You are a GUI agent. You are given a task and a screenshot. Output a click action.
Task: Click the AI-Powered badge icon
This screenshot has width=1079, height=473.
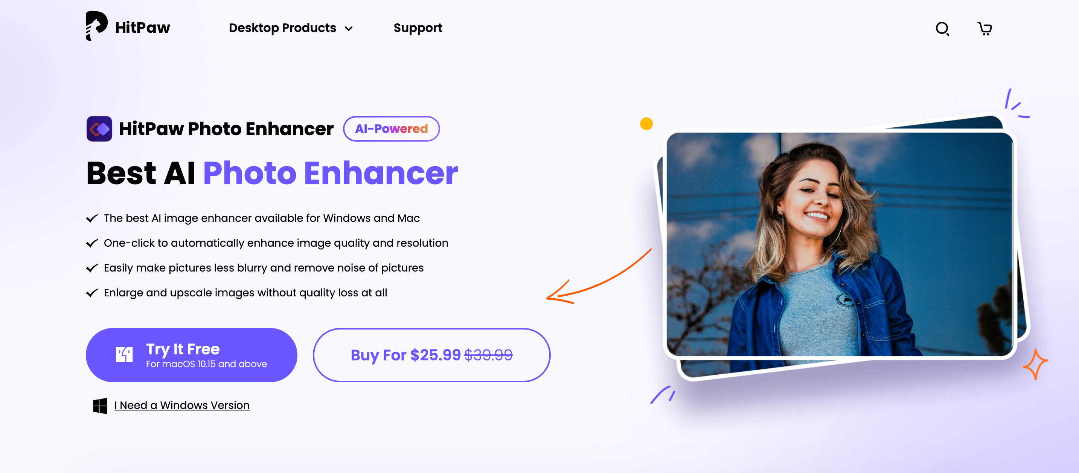(391, 129)
